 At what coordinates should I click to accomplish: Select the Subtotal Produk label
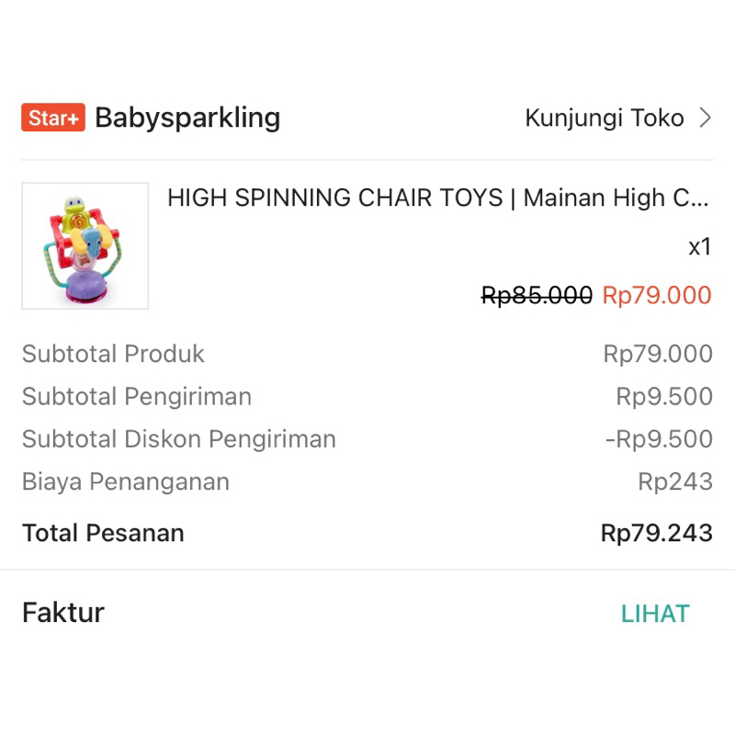(113, 354)
